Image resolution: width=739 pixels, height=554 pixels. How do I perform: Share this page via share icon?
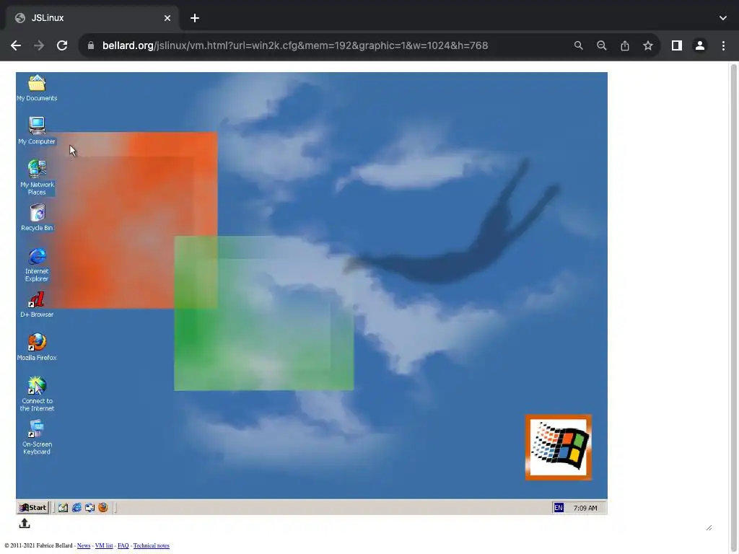(x=625, y=45)
